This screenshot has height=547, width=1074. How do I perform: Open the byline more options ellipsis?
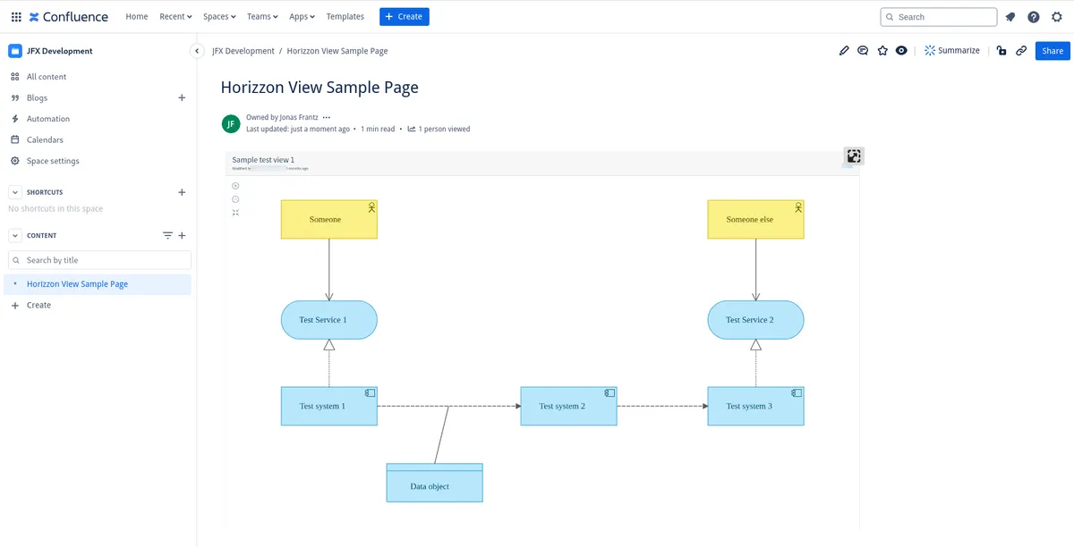click(x=327, y=117)
